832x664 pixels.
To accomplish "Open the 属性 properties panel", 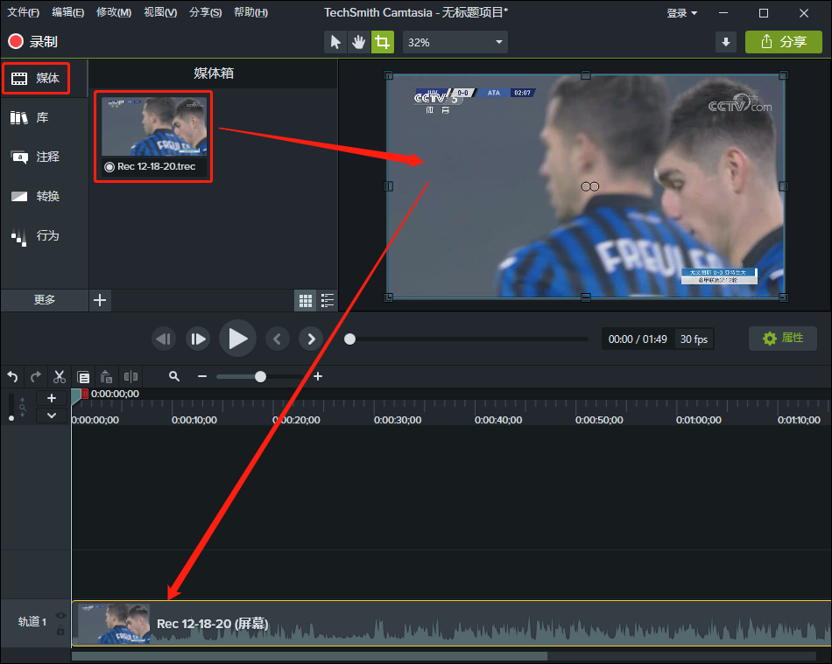I will coord(783,338).
